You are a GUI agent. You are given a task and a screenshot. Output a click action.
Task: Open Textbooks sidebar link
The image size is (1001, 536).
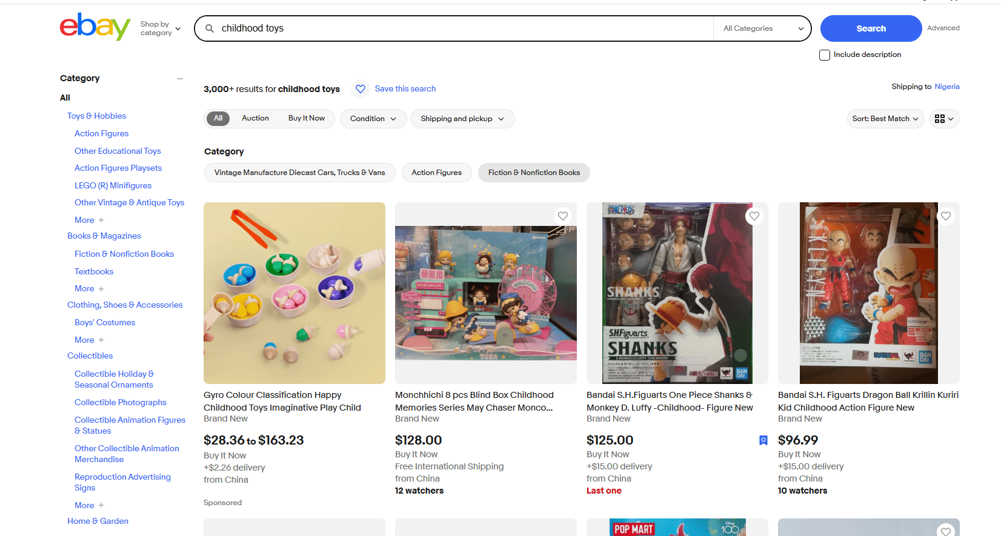94,271
